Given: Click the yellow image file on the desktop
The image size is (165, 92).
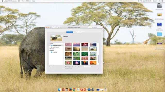Looking at the screenshot, I should click(159, 15).
